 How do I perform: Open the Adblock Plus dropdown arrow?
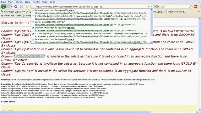200,7
